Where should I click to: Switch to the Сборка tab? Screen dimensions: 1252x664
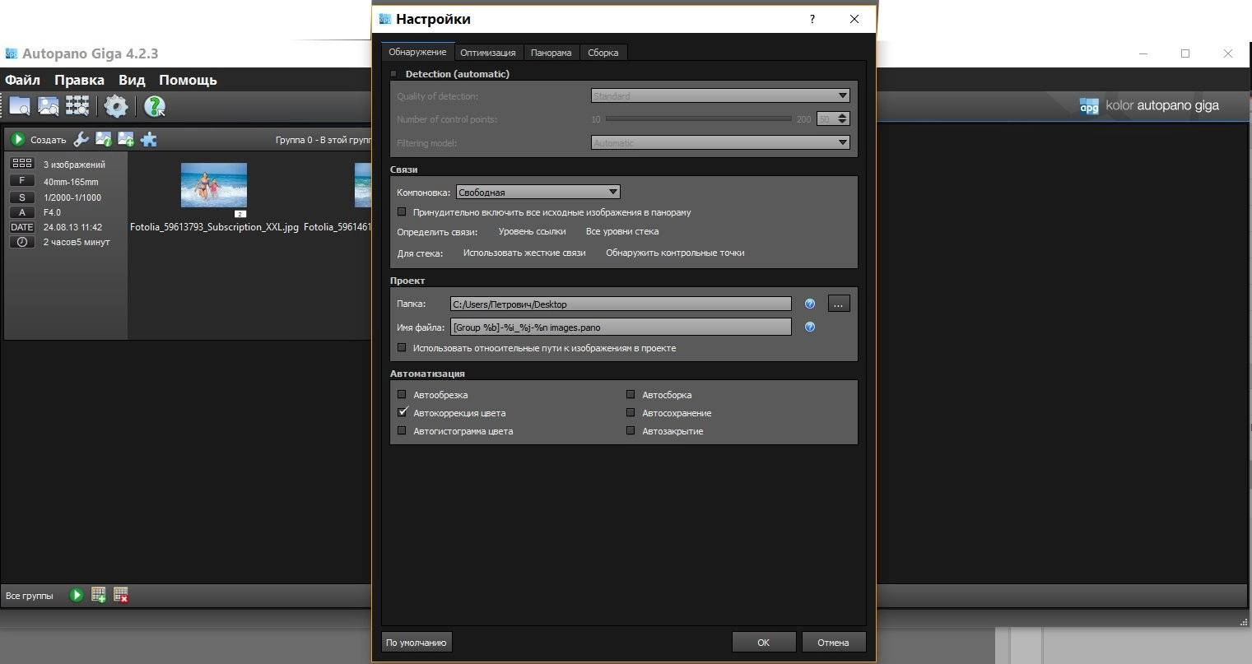603,53
